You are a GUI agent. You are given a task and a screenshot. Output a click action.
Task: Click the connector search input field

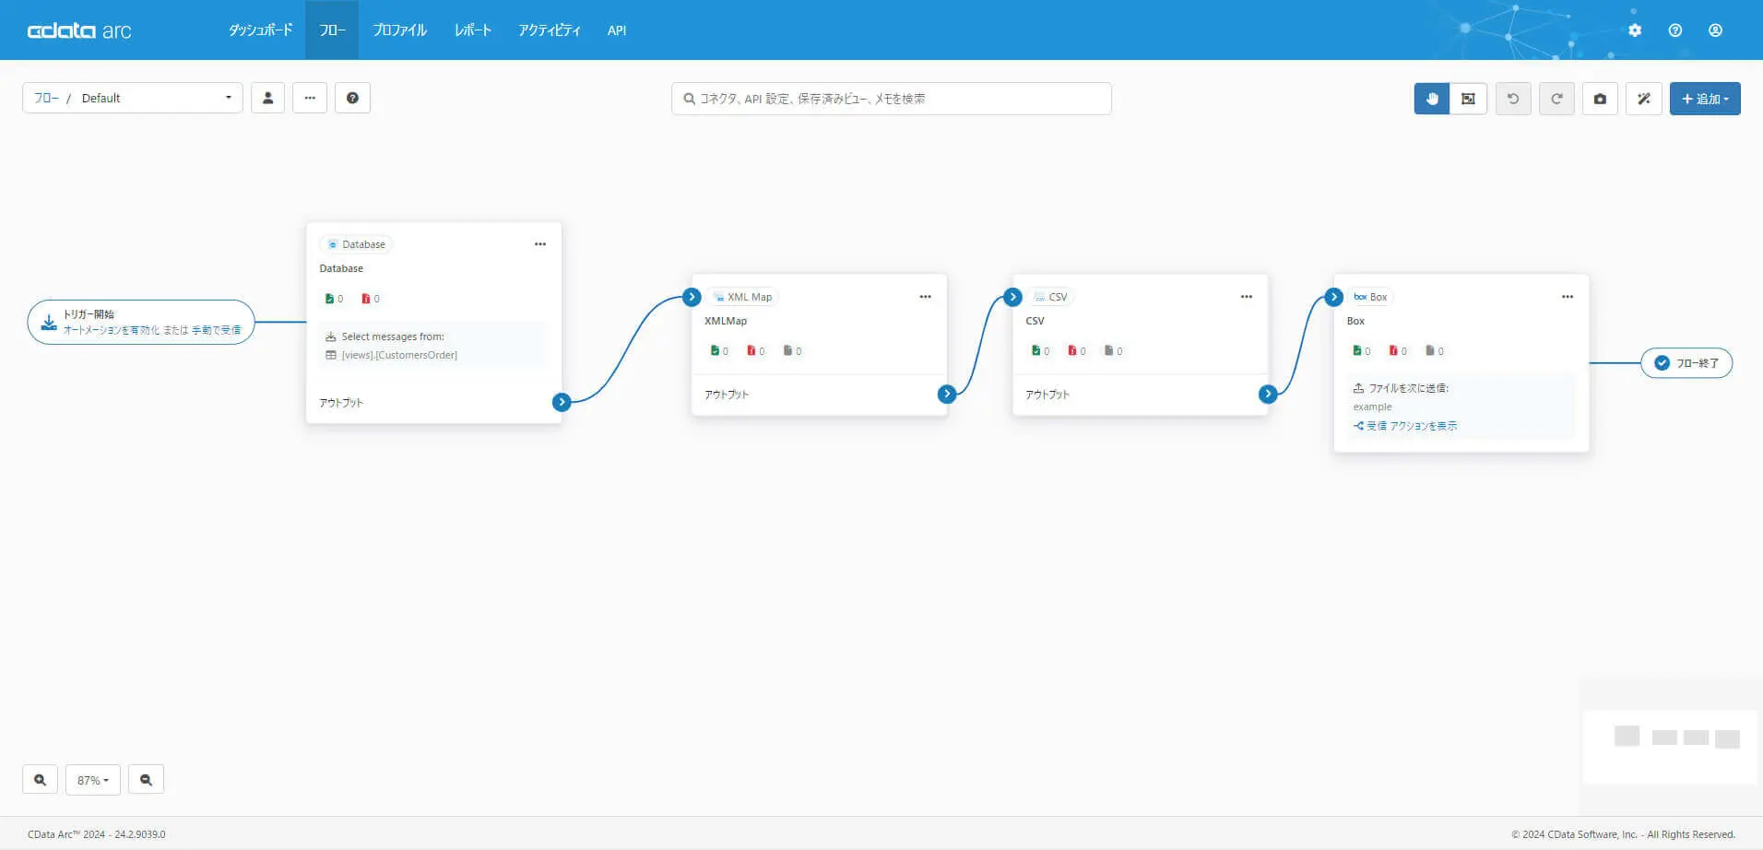click(891, 99)
